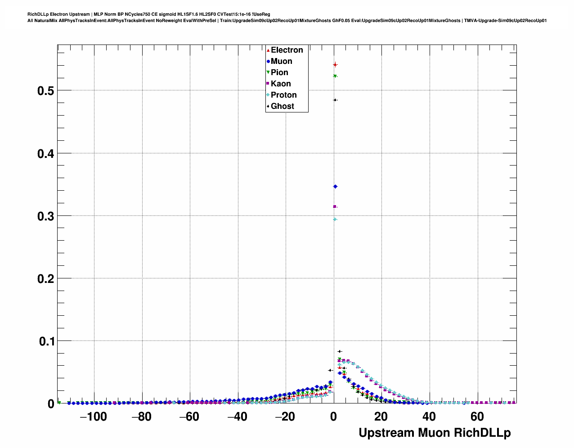Click the y-axis tick label 0.5

pos(45,91)
